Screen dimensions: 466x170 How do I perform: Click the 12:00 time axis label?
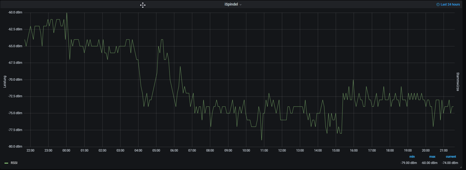click(282, 150)
